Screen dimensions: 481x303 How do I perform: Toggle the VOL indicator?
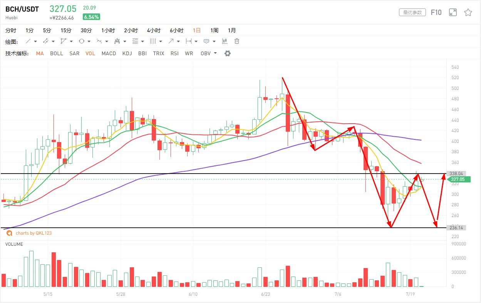tap(91, 53)
